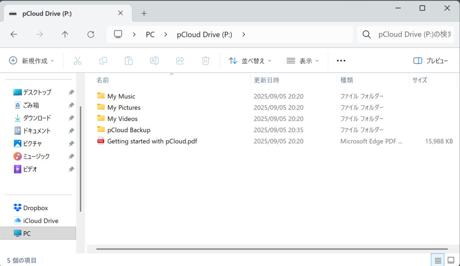
Task: Click the Share icon in toolbar
Action: coord(180,61)
